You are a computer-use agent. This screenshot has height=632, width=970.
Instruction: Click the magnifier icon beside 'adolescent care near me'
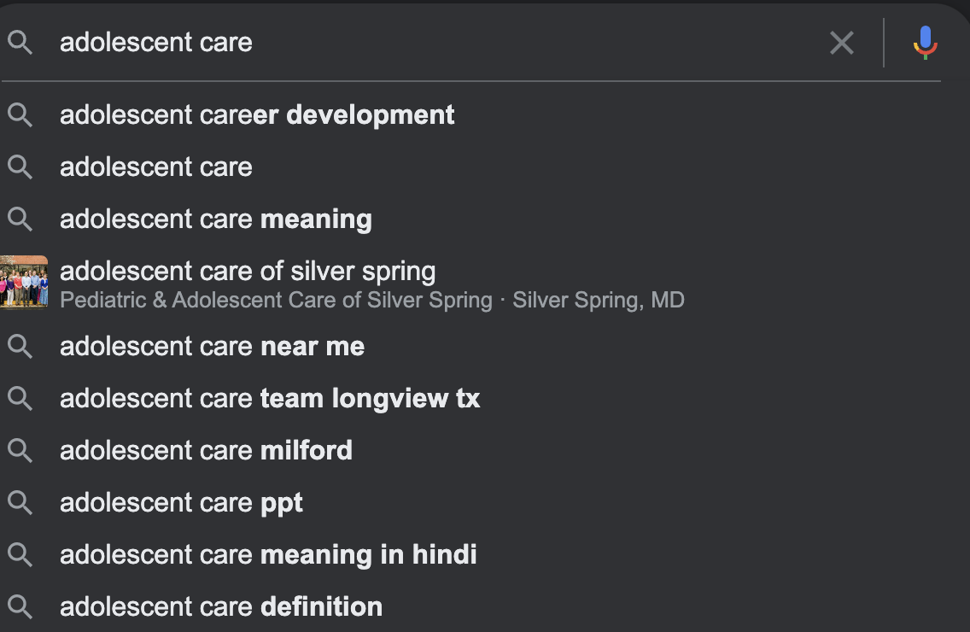[x=20, y=347]
